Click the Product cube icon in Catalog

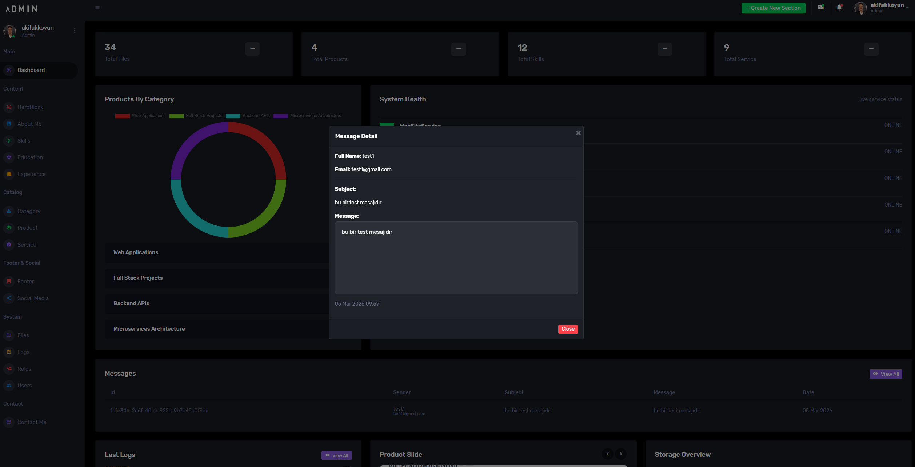coord(9,228)
